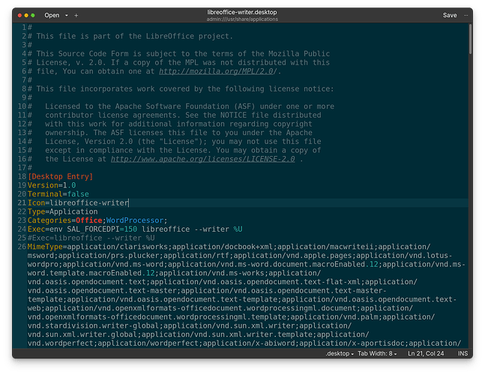Open the apache.org LICENSE-2.0 link
485x375 pixels.
click(202, 159)
